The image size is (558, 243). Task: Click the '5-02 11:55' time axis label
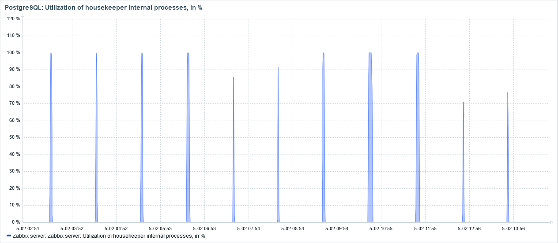(x=425, y=228)
